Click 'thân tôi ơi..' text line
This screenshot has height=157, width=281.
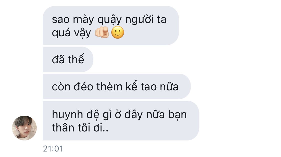[80, 128]
